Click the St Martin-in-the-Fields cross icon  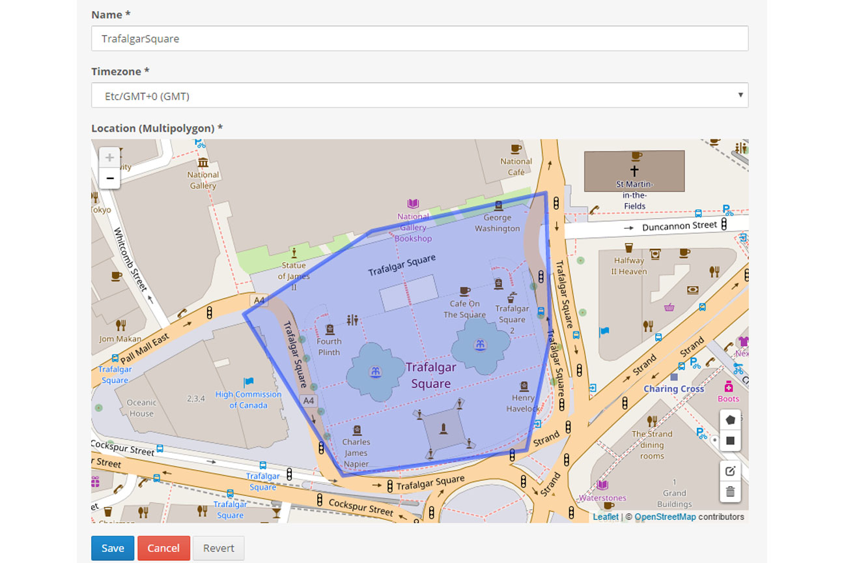pyautogui.click(x=634, y=171)
